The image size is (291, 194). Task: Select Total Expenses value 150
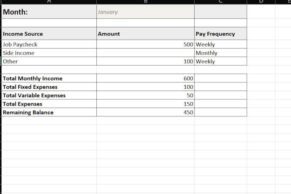click(x=145, y=104)
